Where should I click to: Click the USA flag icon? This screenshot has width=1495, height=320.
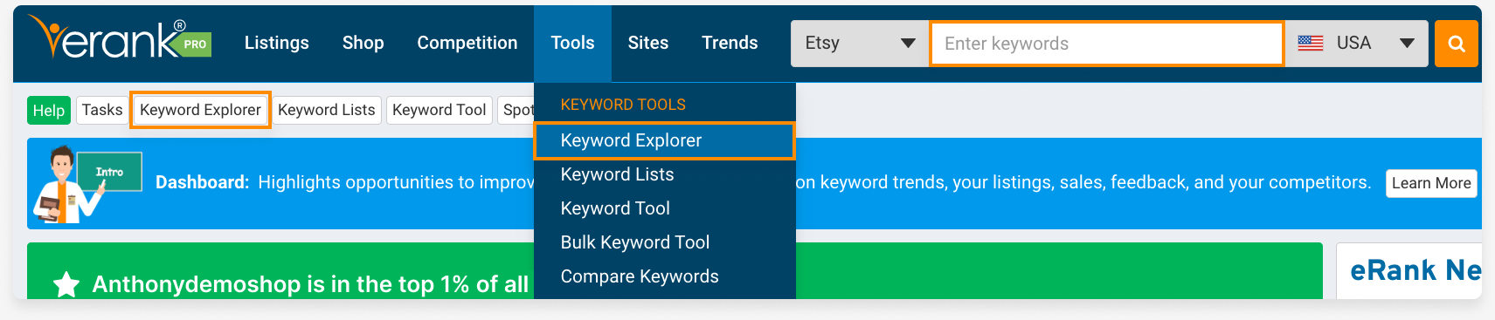pos(1310,44)
